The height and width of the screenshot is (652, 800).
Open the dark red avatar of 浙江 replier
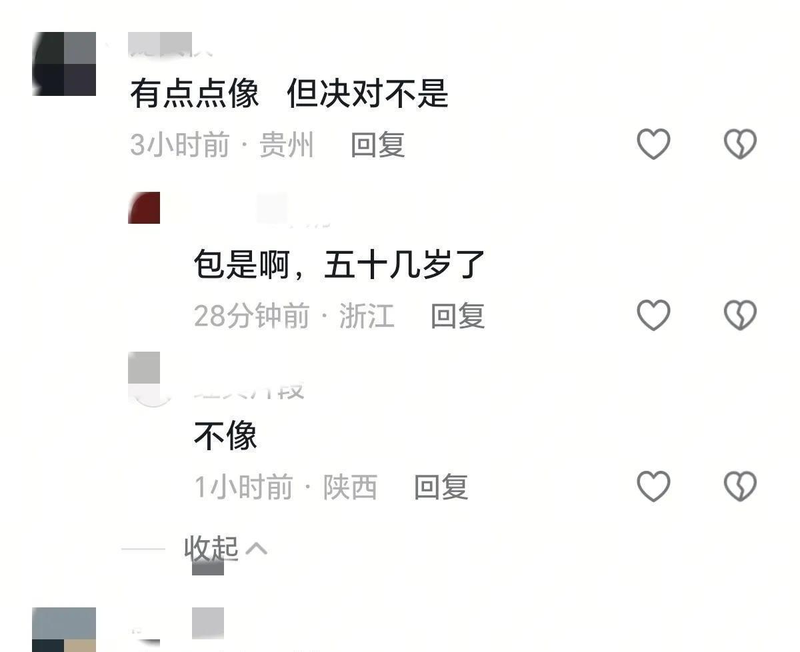(144, 208)
